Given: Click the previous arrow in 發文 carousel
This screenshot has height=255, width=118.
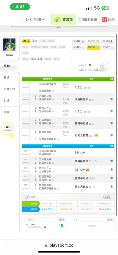Looking at the screenshot, I should click(x=23, y=226).
